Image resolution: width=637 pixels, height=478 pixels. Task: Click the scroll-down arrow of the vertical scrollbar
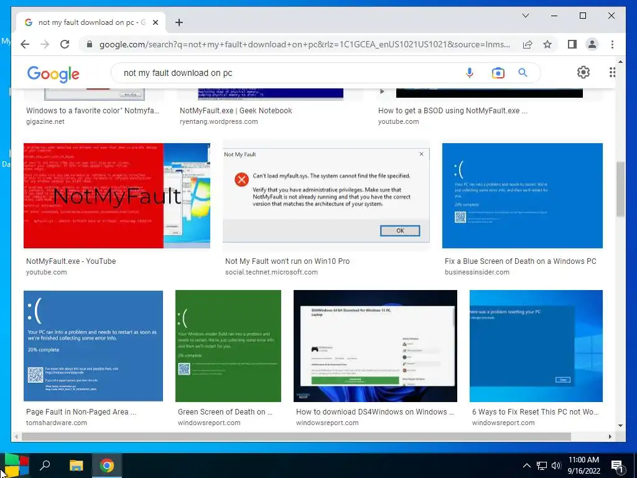pyautogui.click(x=620, y=426)
